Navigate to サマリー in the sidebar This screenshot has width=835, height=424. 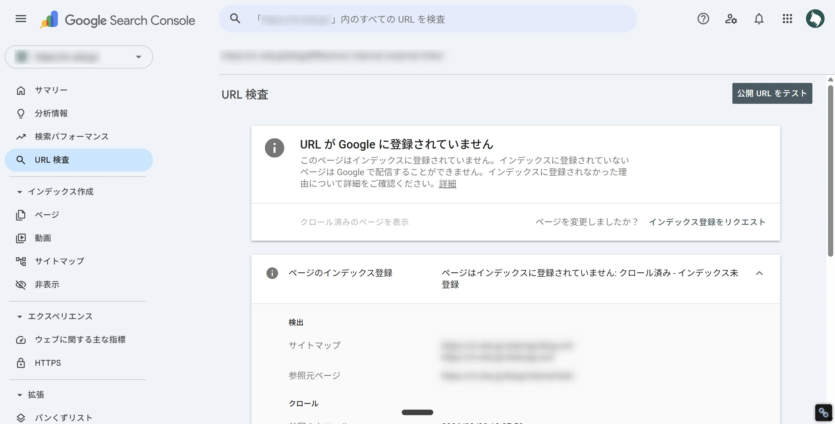pos(51,90)
